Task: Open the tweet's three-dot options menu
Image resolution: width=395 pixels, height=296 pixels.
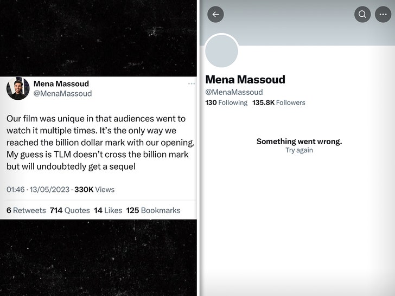Action: pos(192,83)
